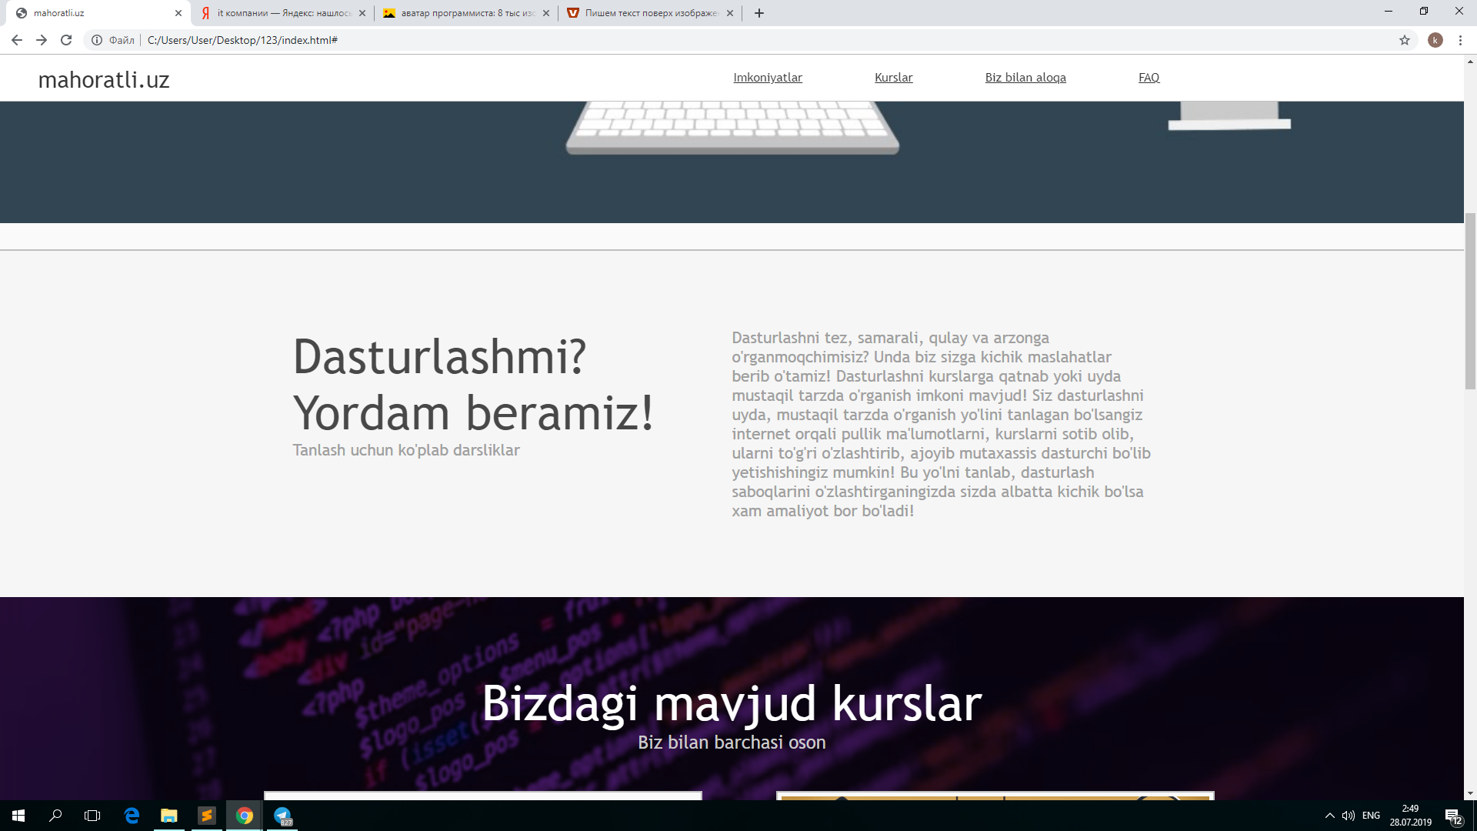
Task: View site information icon in address bar
Action: click(97, 40)
